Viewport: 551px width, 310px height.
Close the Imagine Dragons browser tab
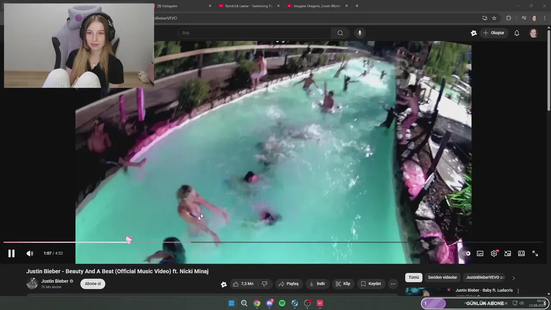pos(347,6)
